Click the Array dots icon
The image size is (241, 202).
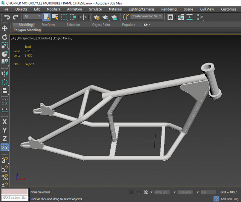pos(5,102)
